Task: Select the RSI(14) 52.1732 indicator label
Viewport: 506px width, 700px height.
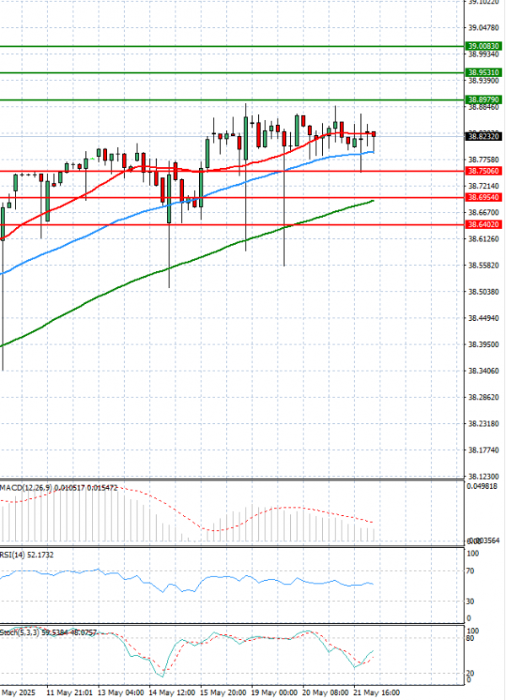Action: (x=27, y=555)
